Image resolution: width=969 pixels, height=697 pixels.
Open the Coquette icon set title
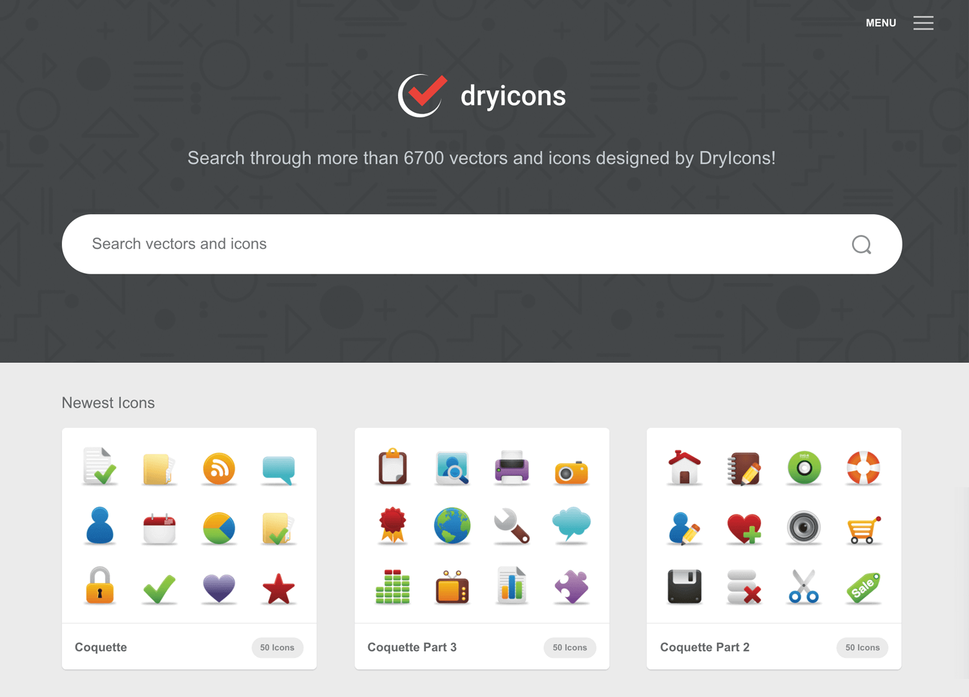pos(101,647)
